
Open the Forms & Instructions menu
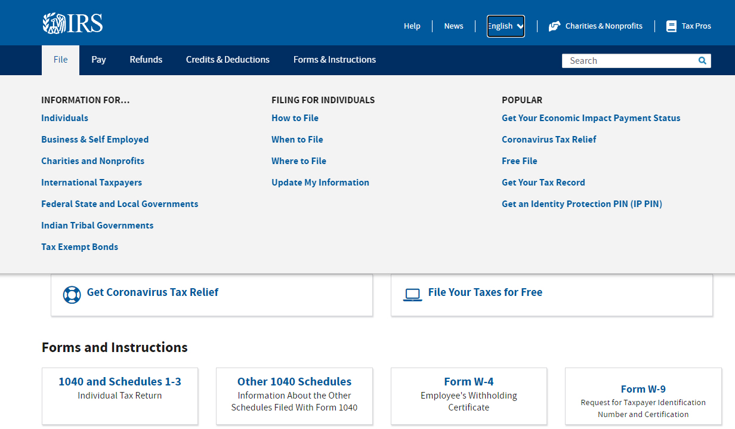point(335,60)
